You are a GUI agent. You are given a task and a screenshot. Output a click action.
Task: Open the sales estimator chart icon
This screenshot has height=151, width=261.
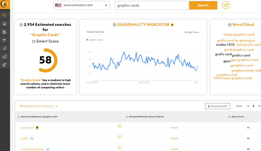[x=5, y=48]
